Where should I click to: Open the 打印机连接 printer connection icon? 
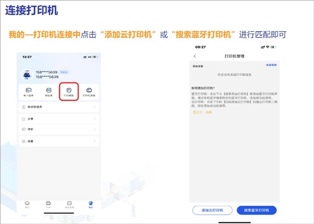(x=88, y=92)
